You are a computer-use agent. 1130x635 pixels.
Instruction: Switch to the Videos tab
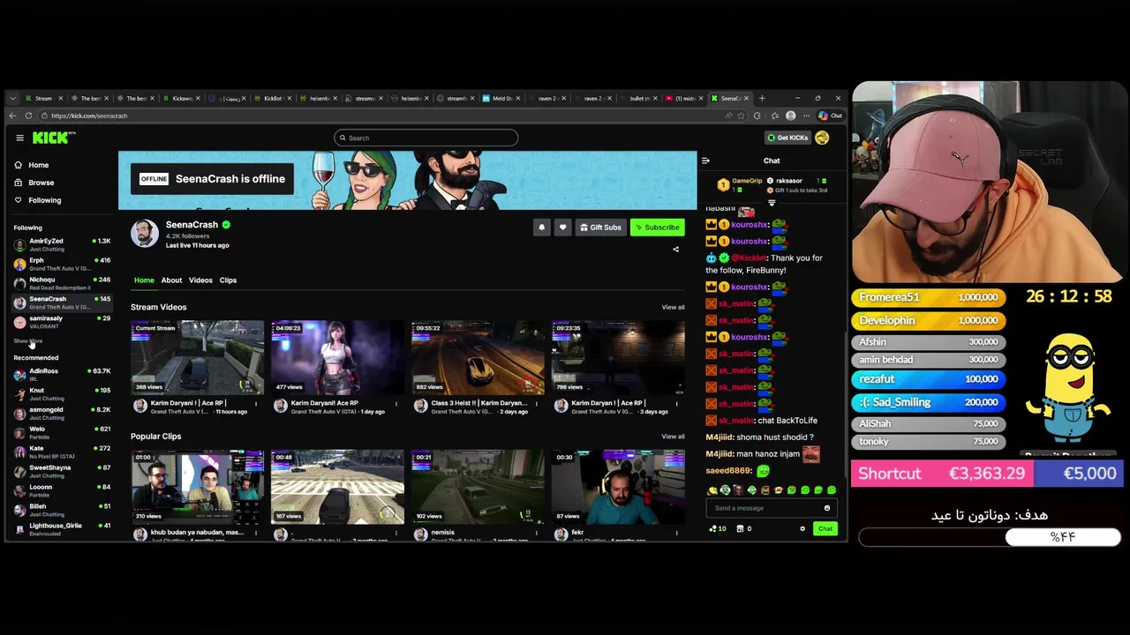tap(200, 280)
